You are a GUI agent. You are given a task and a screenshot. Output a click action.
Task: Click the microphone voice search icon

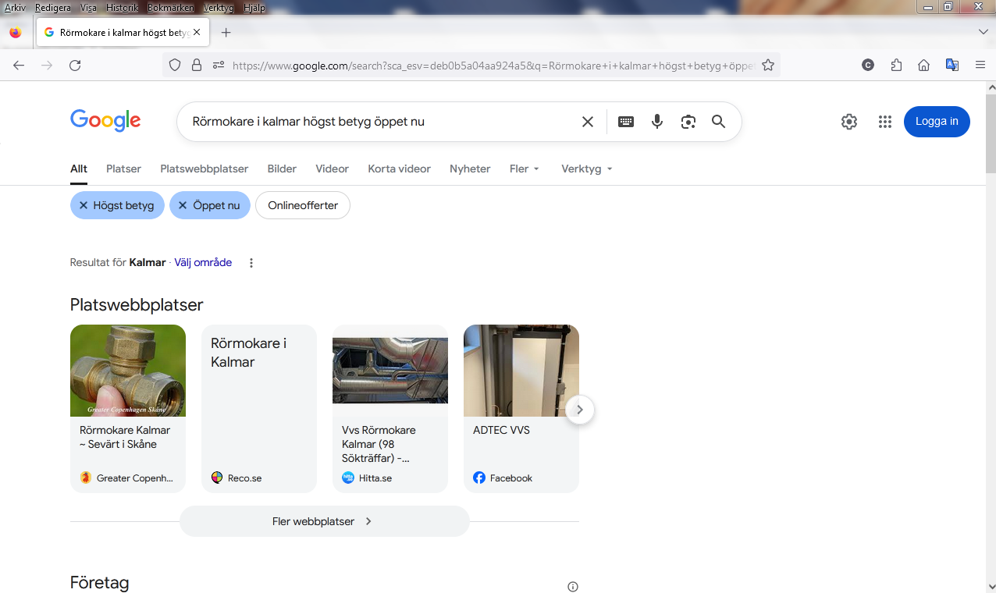657,122
